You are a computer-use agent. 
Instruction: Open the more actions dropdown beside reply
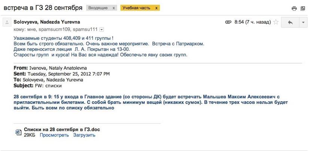click(x=303, y=22)
